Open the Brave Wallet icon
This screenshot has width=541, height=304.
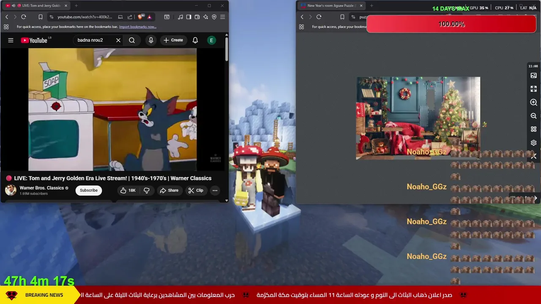tap(197, 17)
